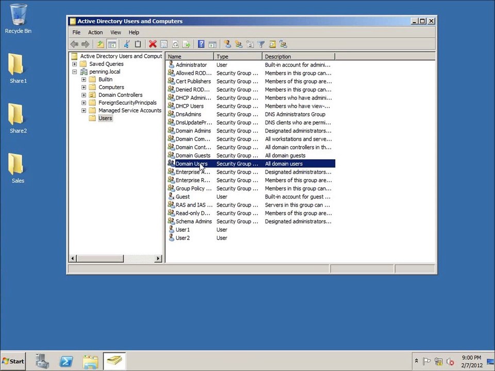Click the red X Delete icon
The width and height of the screenshot is (495, 371).
coord(153,44)
